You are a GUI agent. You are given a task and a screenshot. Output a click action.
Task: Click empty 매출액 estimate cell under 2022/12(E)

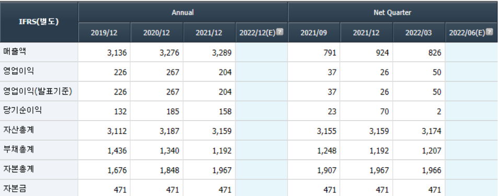(x=261, y=52)
